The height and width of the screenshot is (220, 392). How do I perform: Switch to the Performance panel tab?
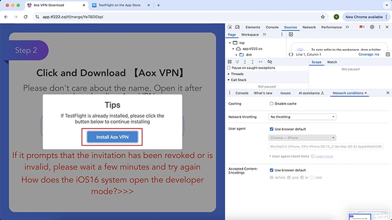coord(331,27)
